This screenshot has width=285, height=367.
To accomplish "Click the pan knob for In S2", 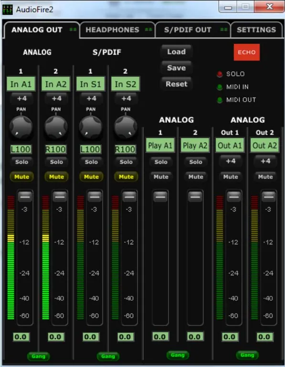I will point(126,127).
